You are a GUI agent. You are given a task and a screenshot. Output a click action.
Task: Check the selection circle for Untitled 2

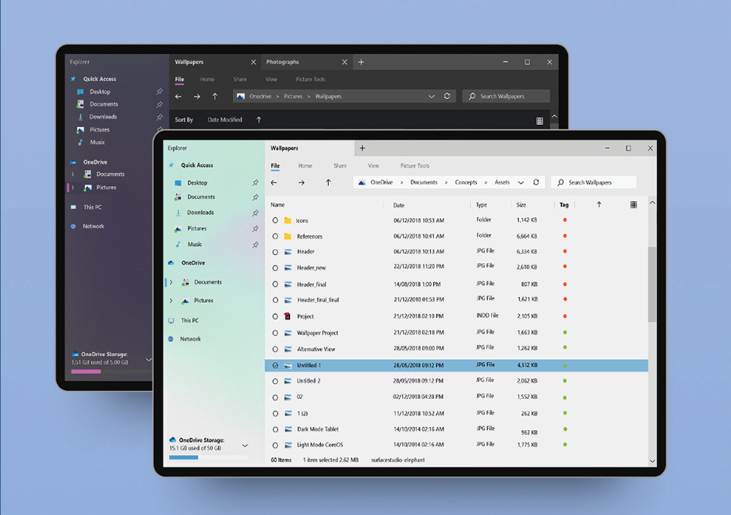[x=274, y=380]
